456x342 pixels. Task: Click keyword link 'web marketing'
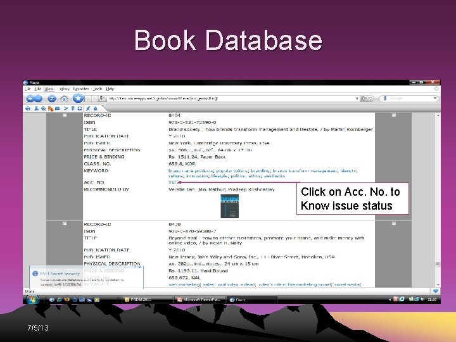point(184,284)
